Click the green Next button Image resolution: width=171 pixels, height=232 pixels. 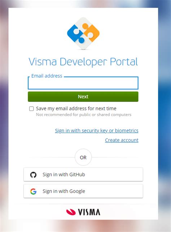tap(83, 96)
